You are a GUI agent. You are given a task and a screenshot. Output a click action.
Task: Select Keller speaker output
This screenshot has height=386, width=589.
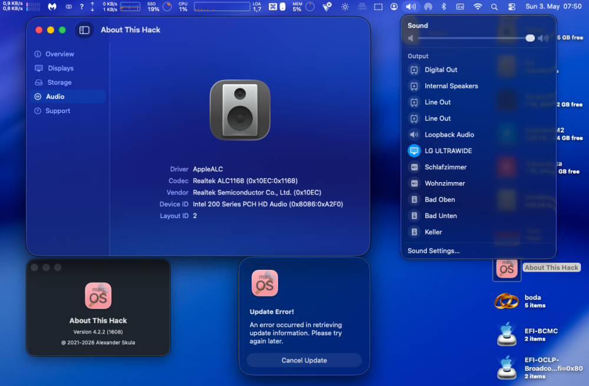(x=478, y=232)
